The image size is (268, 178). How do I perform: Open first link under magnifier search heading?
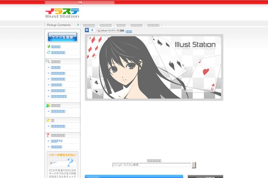(x=55, y=68)
